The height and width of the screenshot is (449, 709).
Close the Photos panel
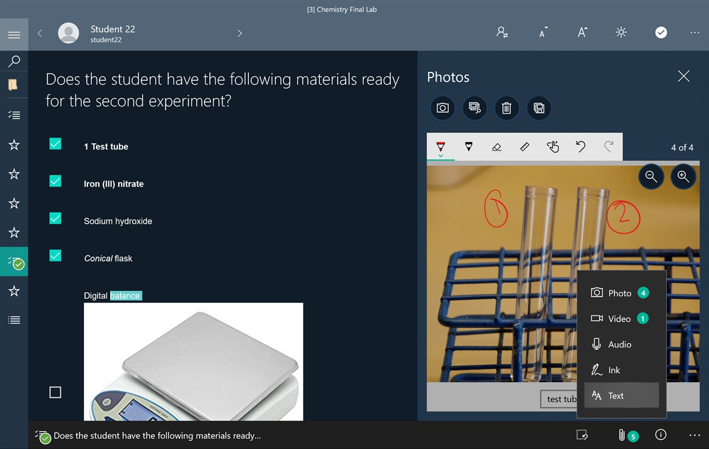[683, 76]
